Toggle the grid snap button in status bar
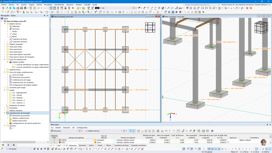272x153 pixels. pos(256,149)
